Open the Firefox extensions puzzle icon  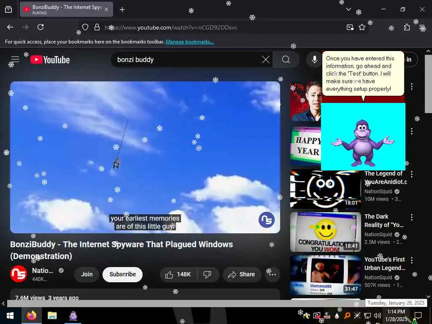pyautogui.click(x=407, y=27)
